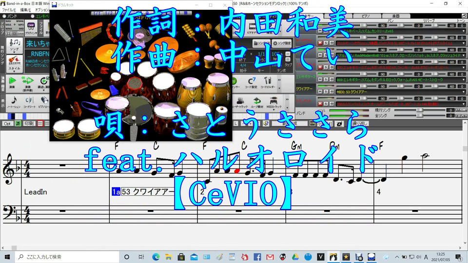Unmute the Trumpet (トランペット) track
This screenshot has width=468, height=263.
[320, 104]
